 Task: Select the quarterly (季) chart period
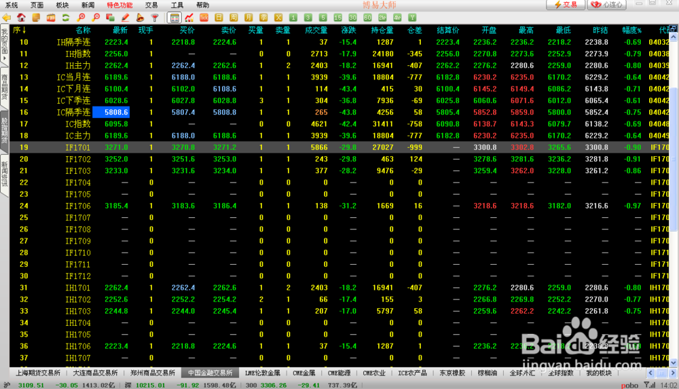(263, 18)
